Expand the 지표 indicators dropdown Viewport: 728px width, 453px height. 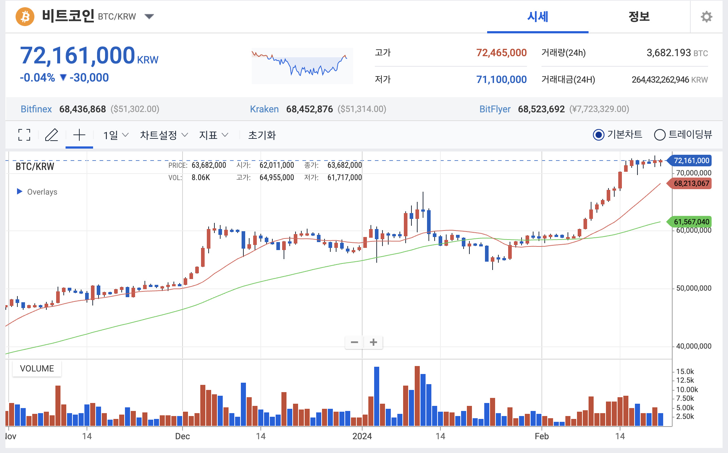pos(213,135)
